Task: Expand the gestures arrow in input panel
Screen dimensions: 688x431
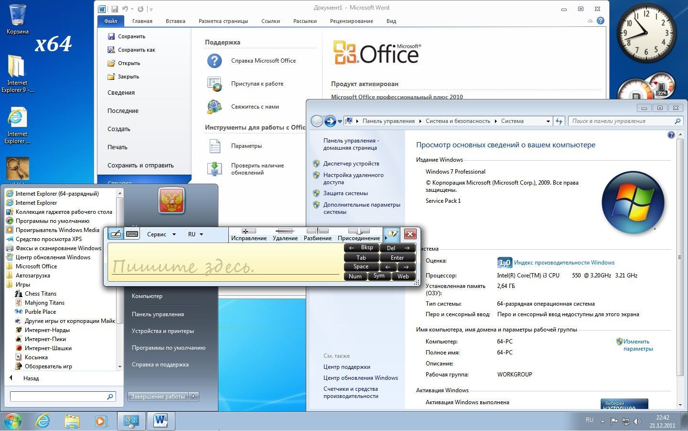Action: click(x=386, y=238)
